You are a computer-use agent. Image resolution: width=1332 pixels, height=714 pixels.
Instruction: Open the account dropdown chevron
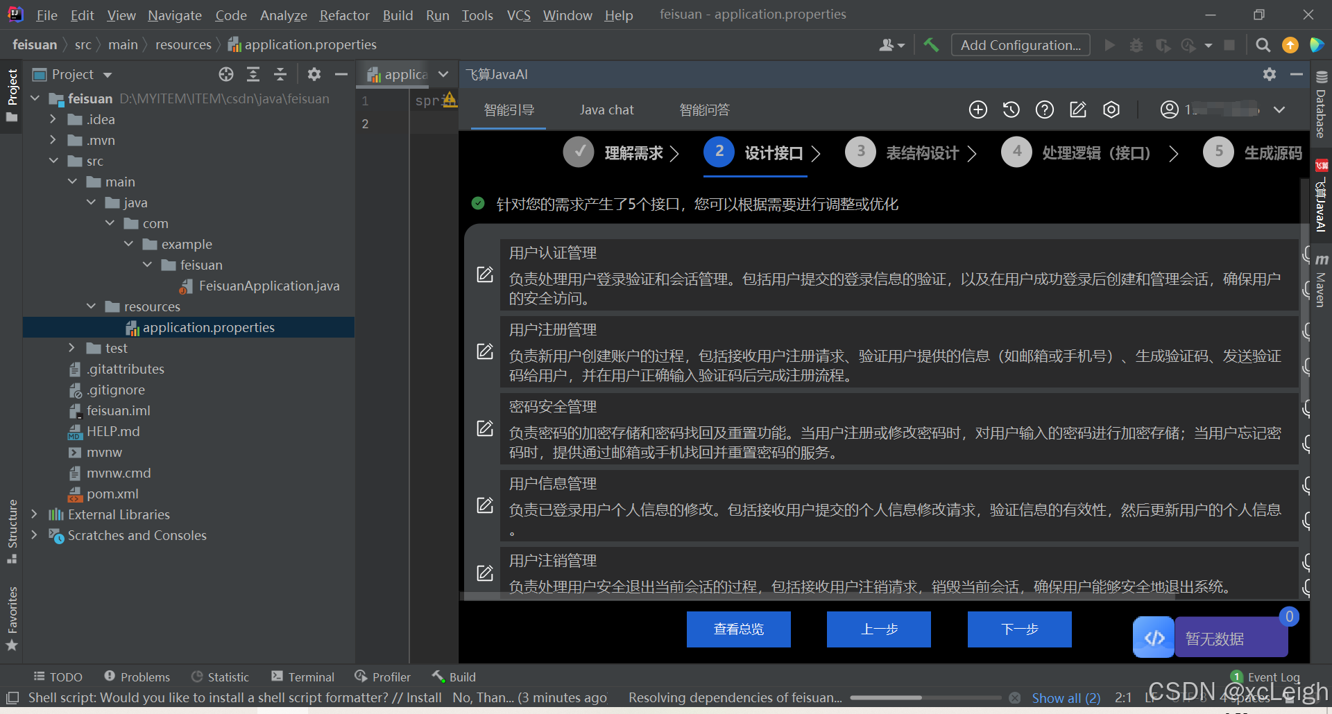click(x=1280, y=110)
